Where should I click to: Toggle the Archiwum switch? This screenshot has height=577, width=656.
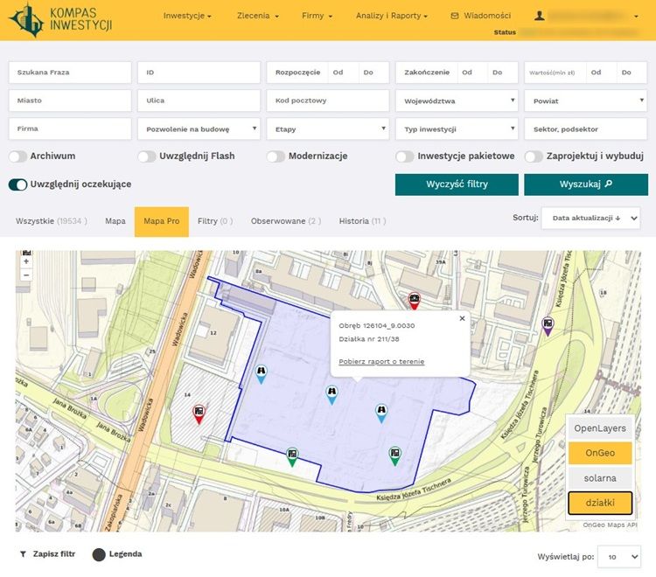point(17,156)
